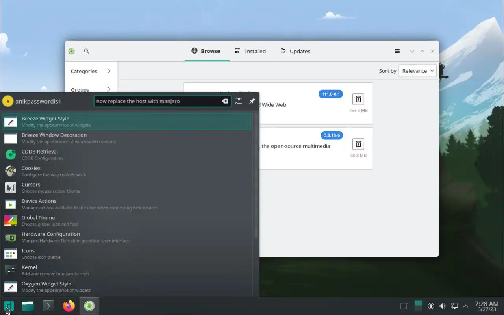Open the Manjaro application launcher button
The width and height of the screenshot is (504, 315).
[9, 306]
